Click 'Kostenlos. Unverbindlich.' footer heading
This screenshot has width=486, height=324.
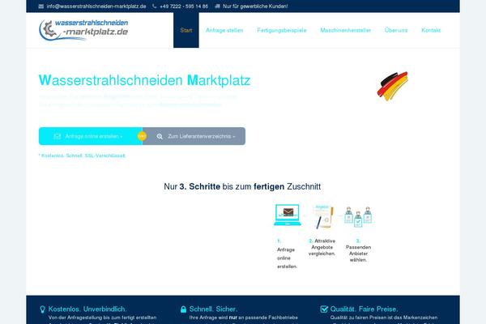tap(87, 309)
